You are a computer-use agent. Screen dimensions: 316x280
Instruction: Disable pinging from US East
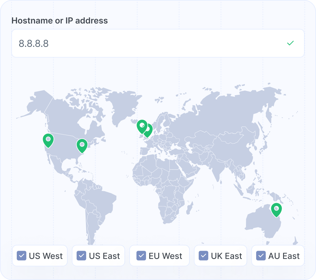pos(81,256)
